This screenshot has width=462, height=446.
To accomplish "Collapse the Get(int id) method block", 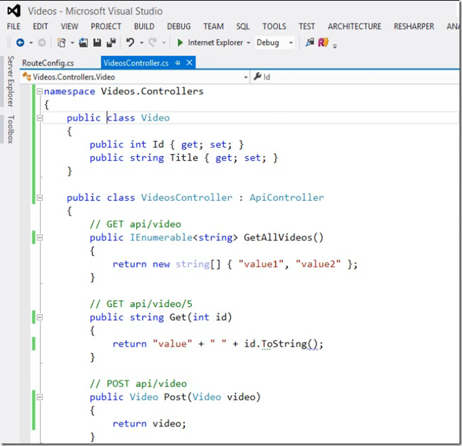I will pos(40,318).
